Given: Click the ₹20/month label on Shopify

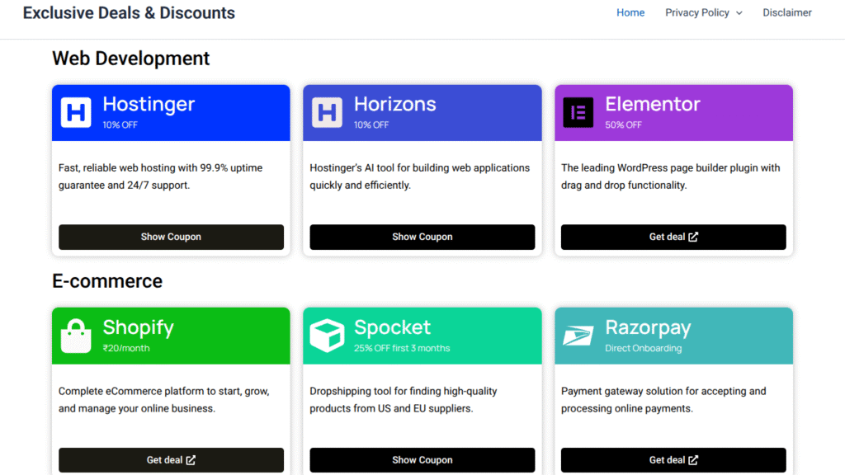Looking at the screenshot, I should pos(126,349).
